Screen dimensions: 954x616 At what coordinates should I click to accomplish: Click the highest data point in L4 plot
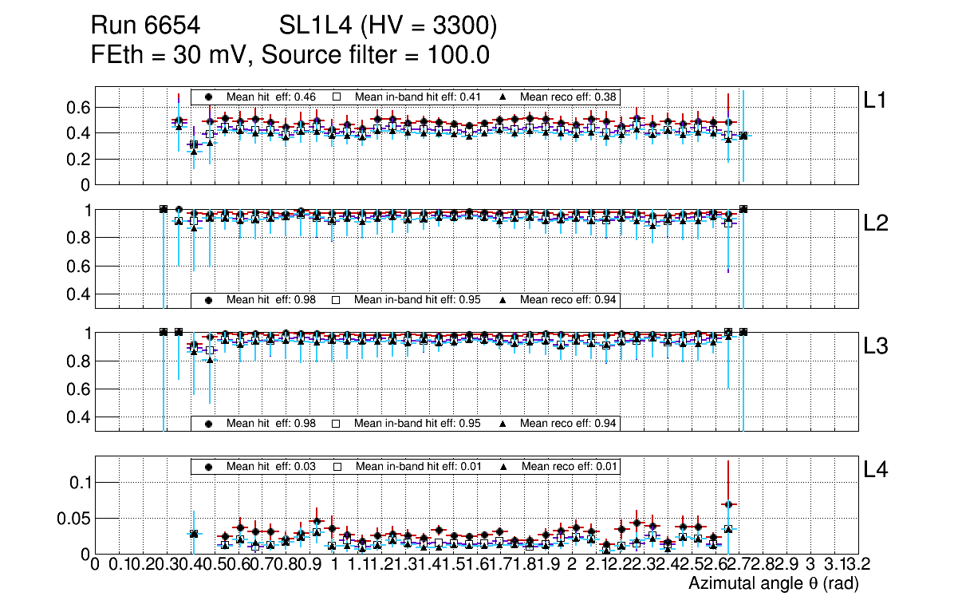click(727, 504)
